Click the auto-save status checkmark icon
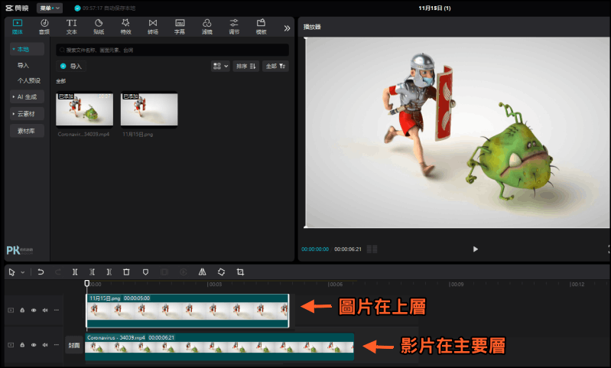 [x=77, y=8]
